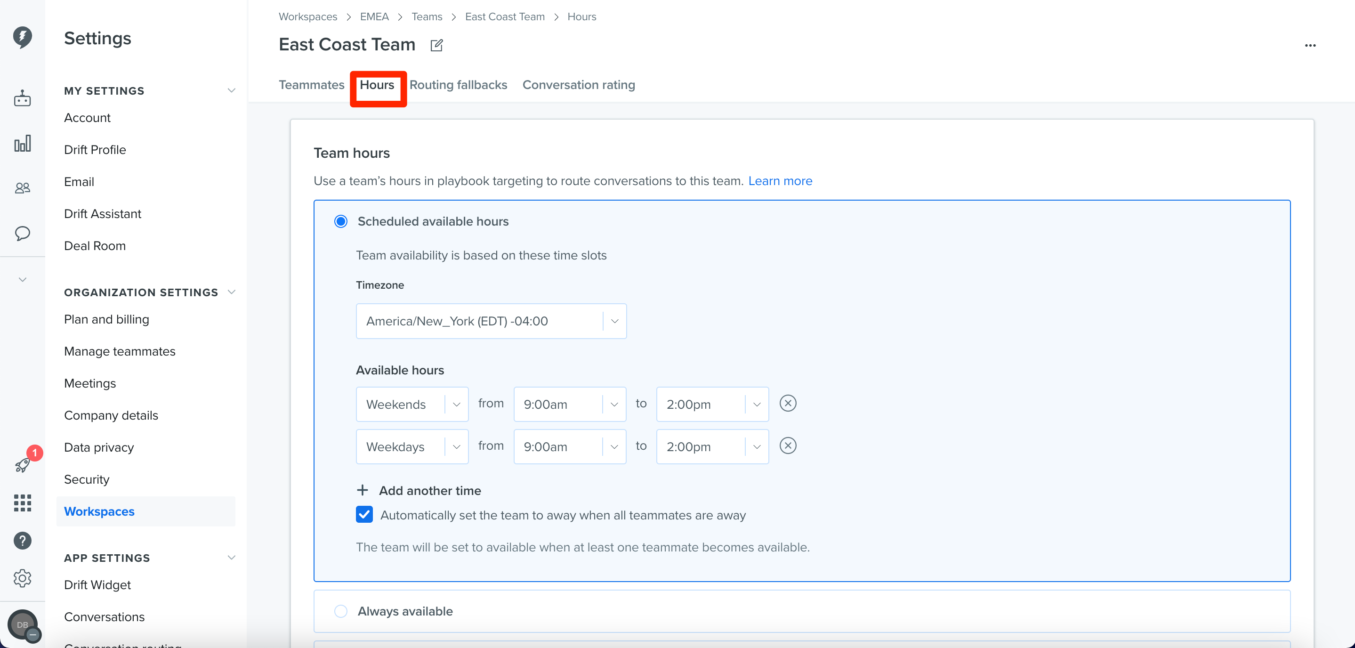Open the app grid icon
1355x648 pixels.
pyautogui.click(x=22, y=503)
